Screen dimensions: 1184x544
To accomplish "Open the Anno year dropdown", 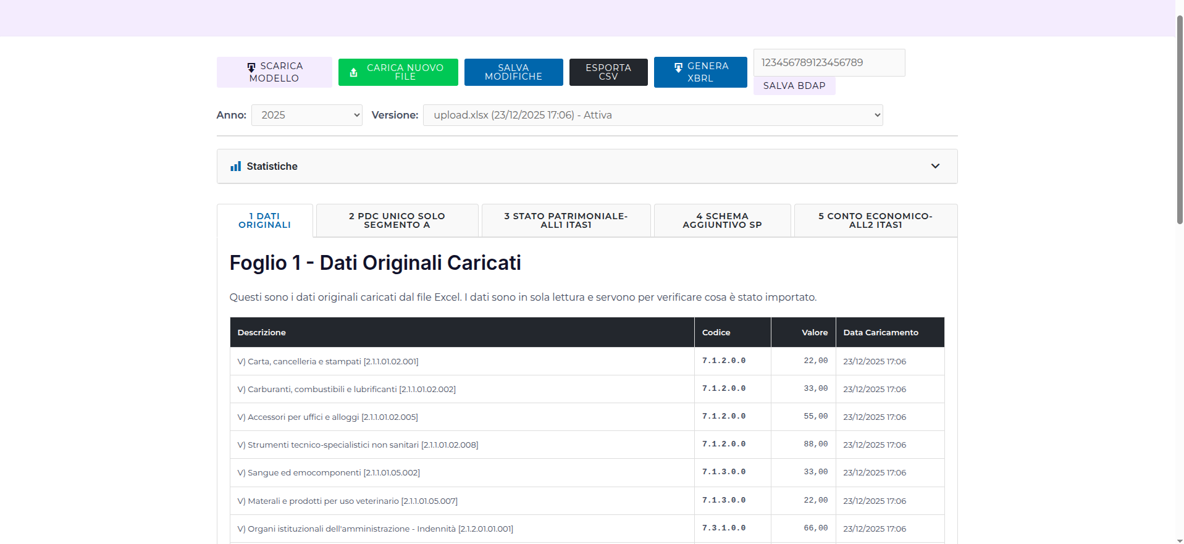I will 306,115.
